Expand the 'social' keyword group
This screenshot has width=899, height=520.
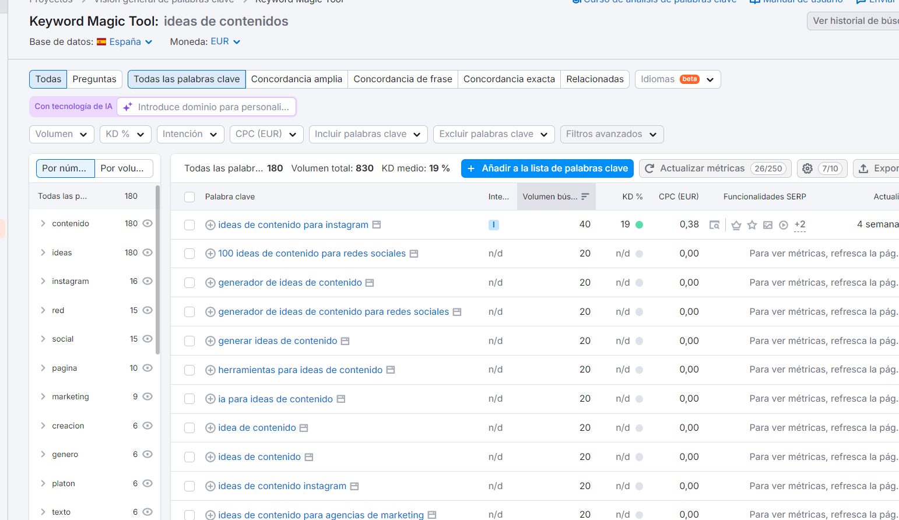[43, 339]
